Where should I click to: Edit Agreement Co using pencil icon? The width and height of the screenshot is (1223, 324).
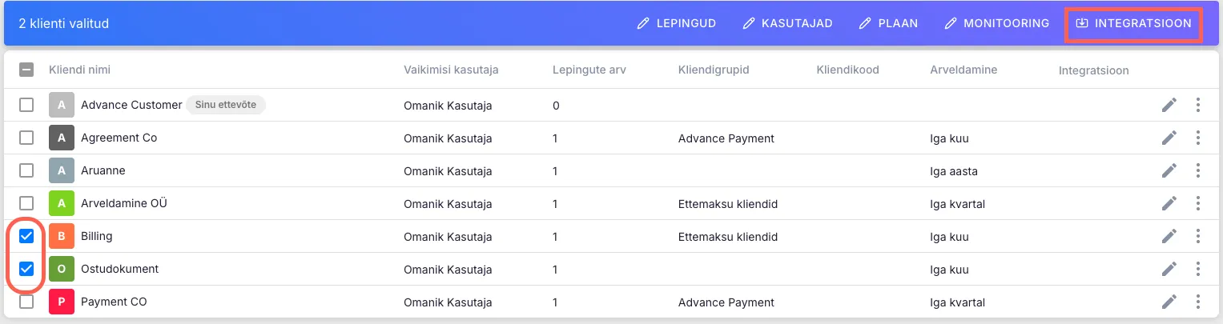[x=1169, y=138]
